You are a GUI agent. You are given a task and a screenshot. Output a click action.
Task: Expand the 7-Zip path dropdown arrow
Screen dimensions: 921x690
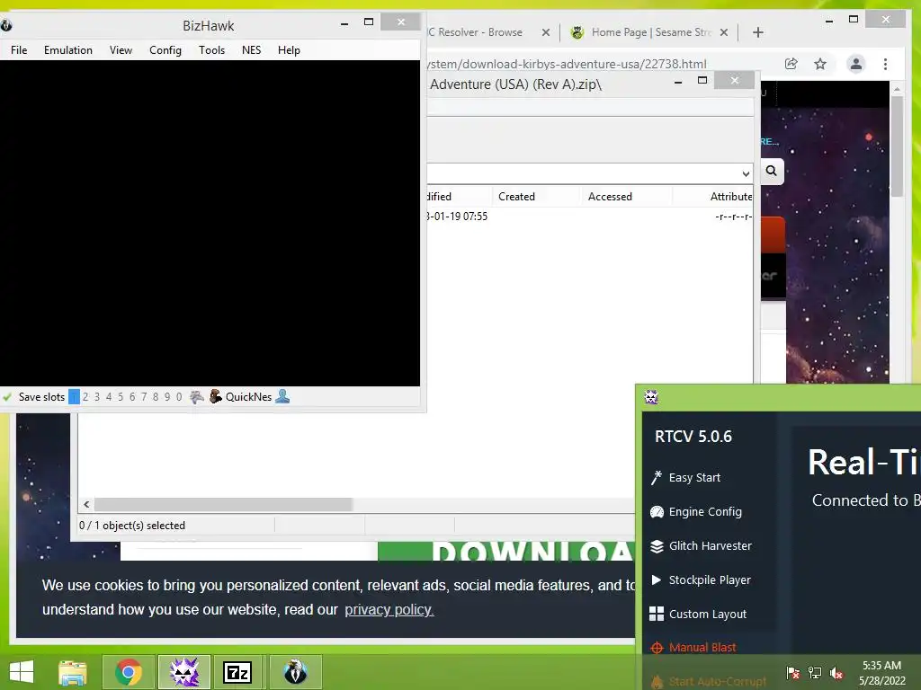tap(746, 173)
